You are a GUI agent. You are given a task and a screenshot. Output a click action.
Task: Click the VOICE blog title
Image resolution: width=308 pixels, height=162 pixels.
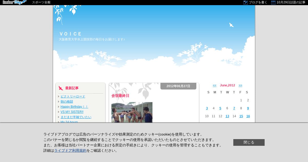[70, 34]
